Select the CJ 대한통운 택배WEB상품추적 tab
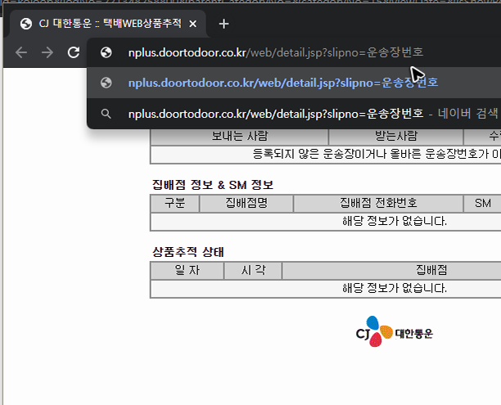The image size is (501, 405). click(x=108, y=24)
